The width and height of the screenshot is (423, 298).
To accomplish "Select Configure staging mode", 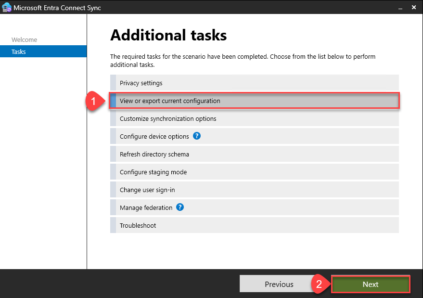I will pos(153,172).
